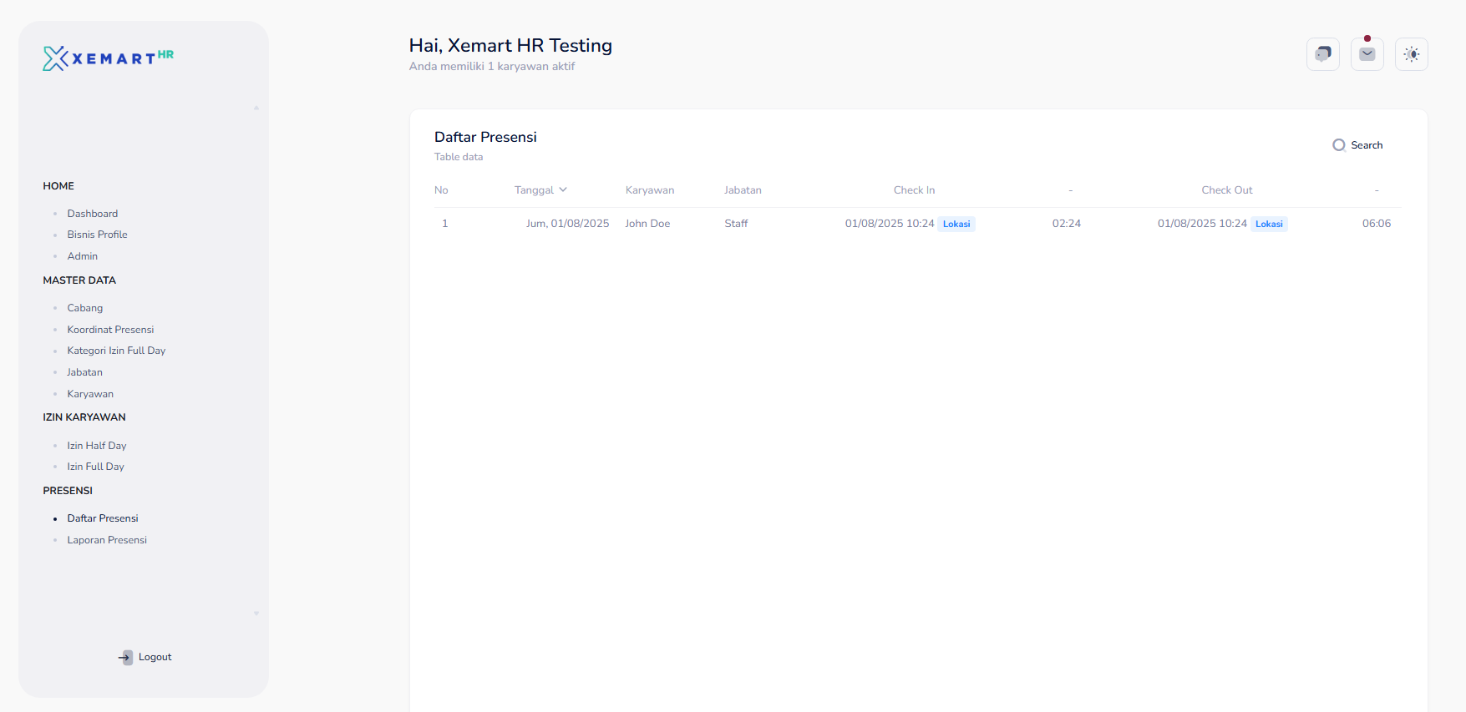Sort table by Tanggal chevron
The height and width of the screenshot is (712, 1466).
tap(563, 190)
